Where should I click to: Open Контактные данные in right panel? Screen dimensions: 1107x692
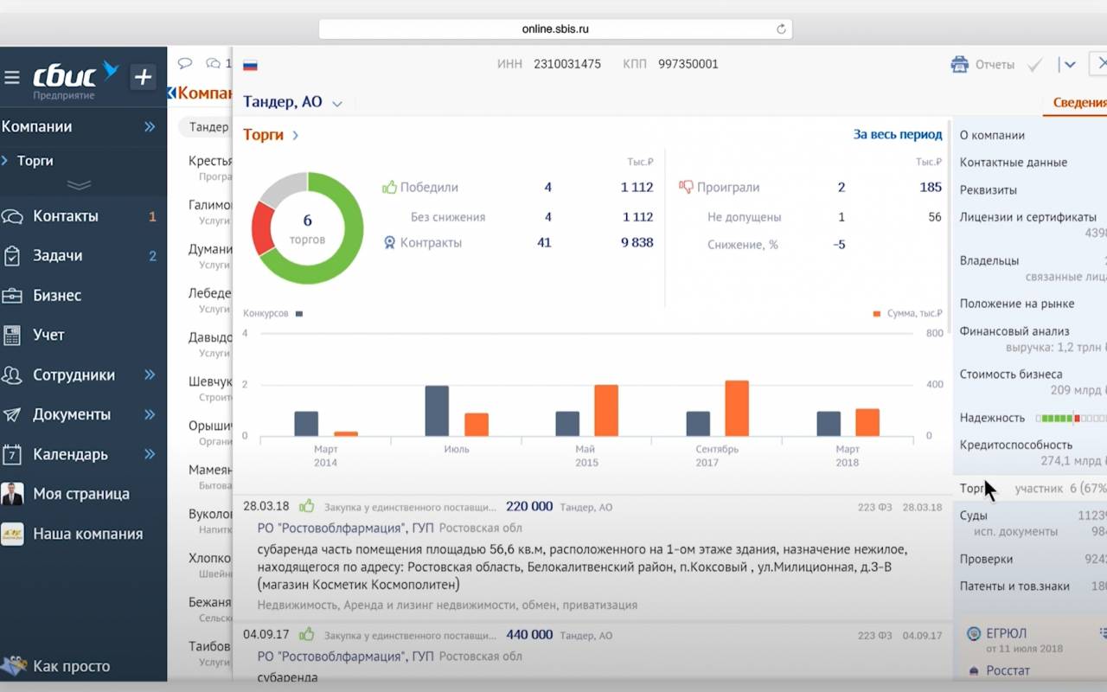[1014, 163]
